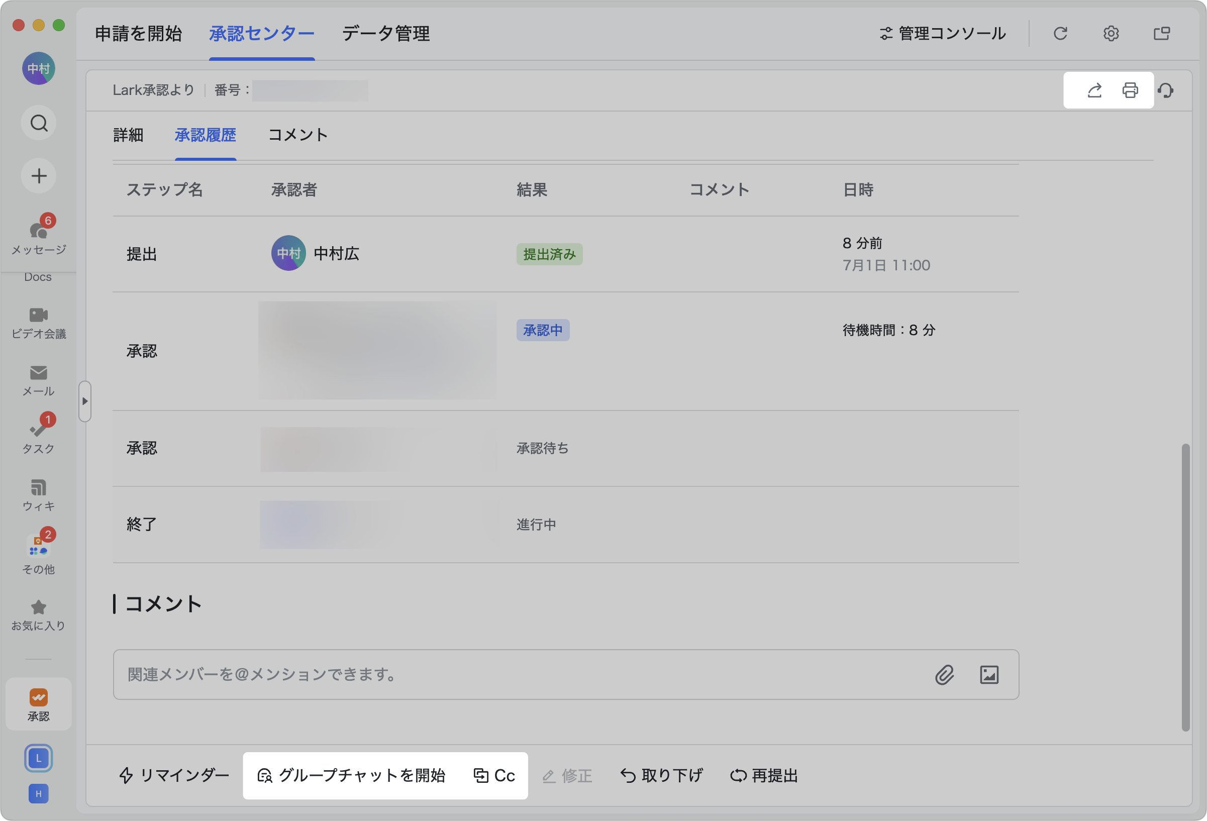The width and height of the screenshot is (1207, 821).
Task: Open in new window icon
Action: pos(1161,34)
